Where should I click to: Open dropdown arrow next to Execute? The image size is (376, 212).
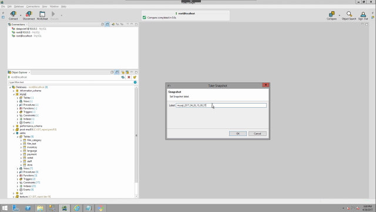click(x=61, y=15)
